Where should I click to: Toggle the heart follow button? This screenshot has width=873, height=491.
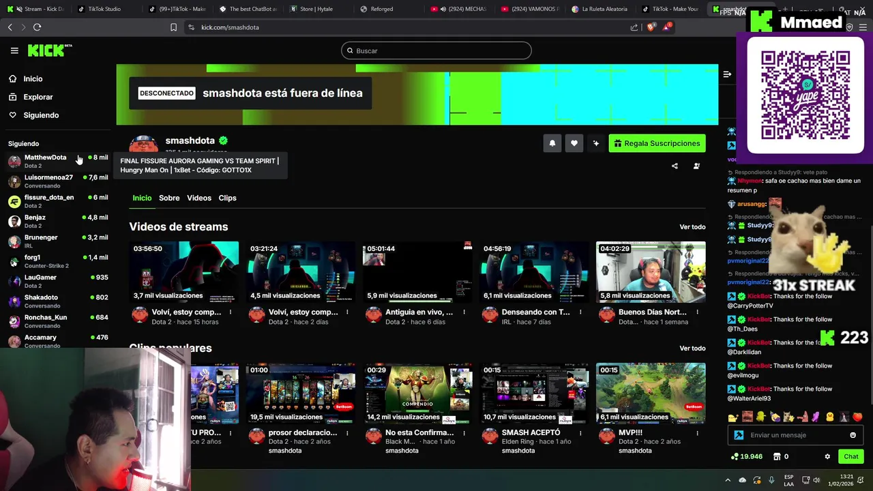574,143
